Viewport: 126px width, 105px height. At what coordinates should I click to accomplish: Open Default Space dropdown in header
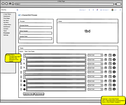(83, 10)
